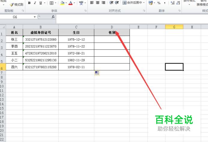Click cell containing 李四
The image size is (208, 142).
point(14,46)
